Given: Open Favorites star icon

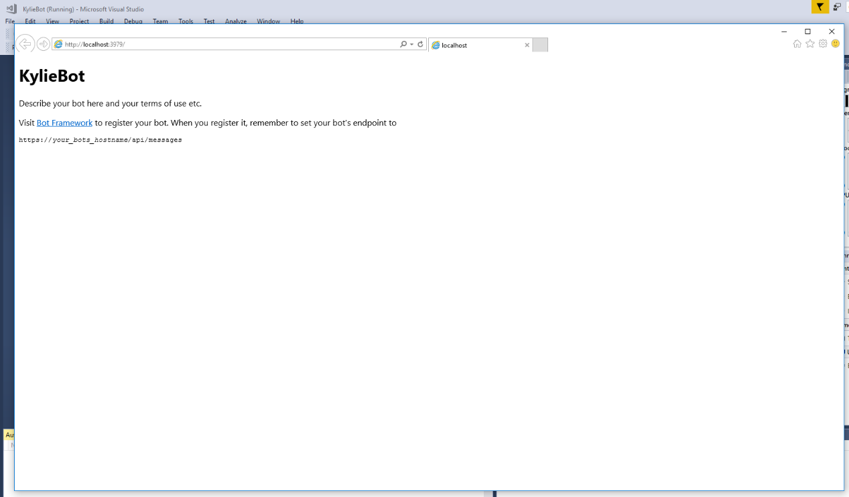Looking at the screenshot, I should pos(810,44).
